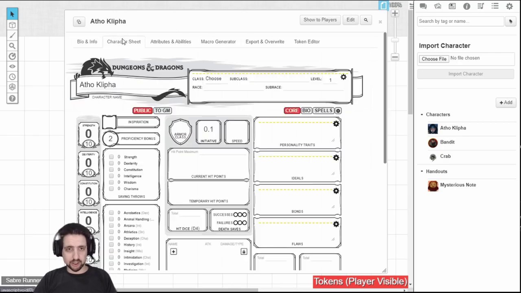Check the Inspiration box
The image size is (521, 293).
(109, 122)
